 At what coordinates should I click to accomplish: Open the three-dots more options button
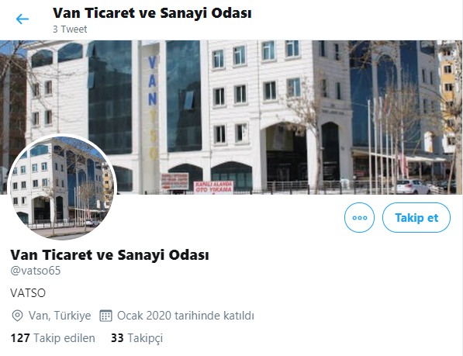point(359,217)
